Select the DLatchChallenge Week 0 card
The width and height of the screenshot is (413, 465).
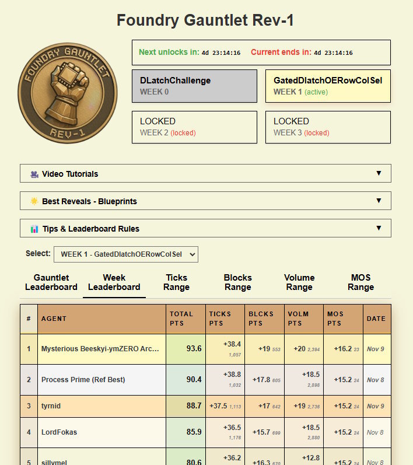click(194, 86)
